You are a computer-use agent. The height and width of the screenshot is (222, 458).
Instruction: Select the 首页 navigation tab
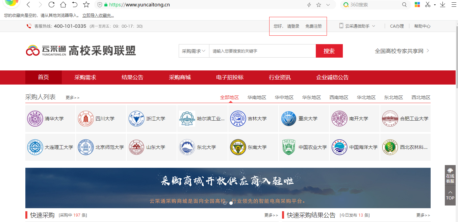(x=44, y=77)
